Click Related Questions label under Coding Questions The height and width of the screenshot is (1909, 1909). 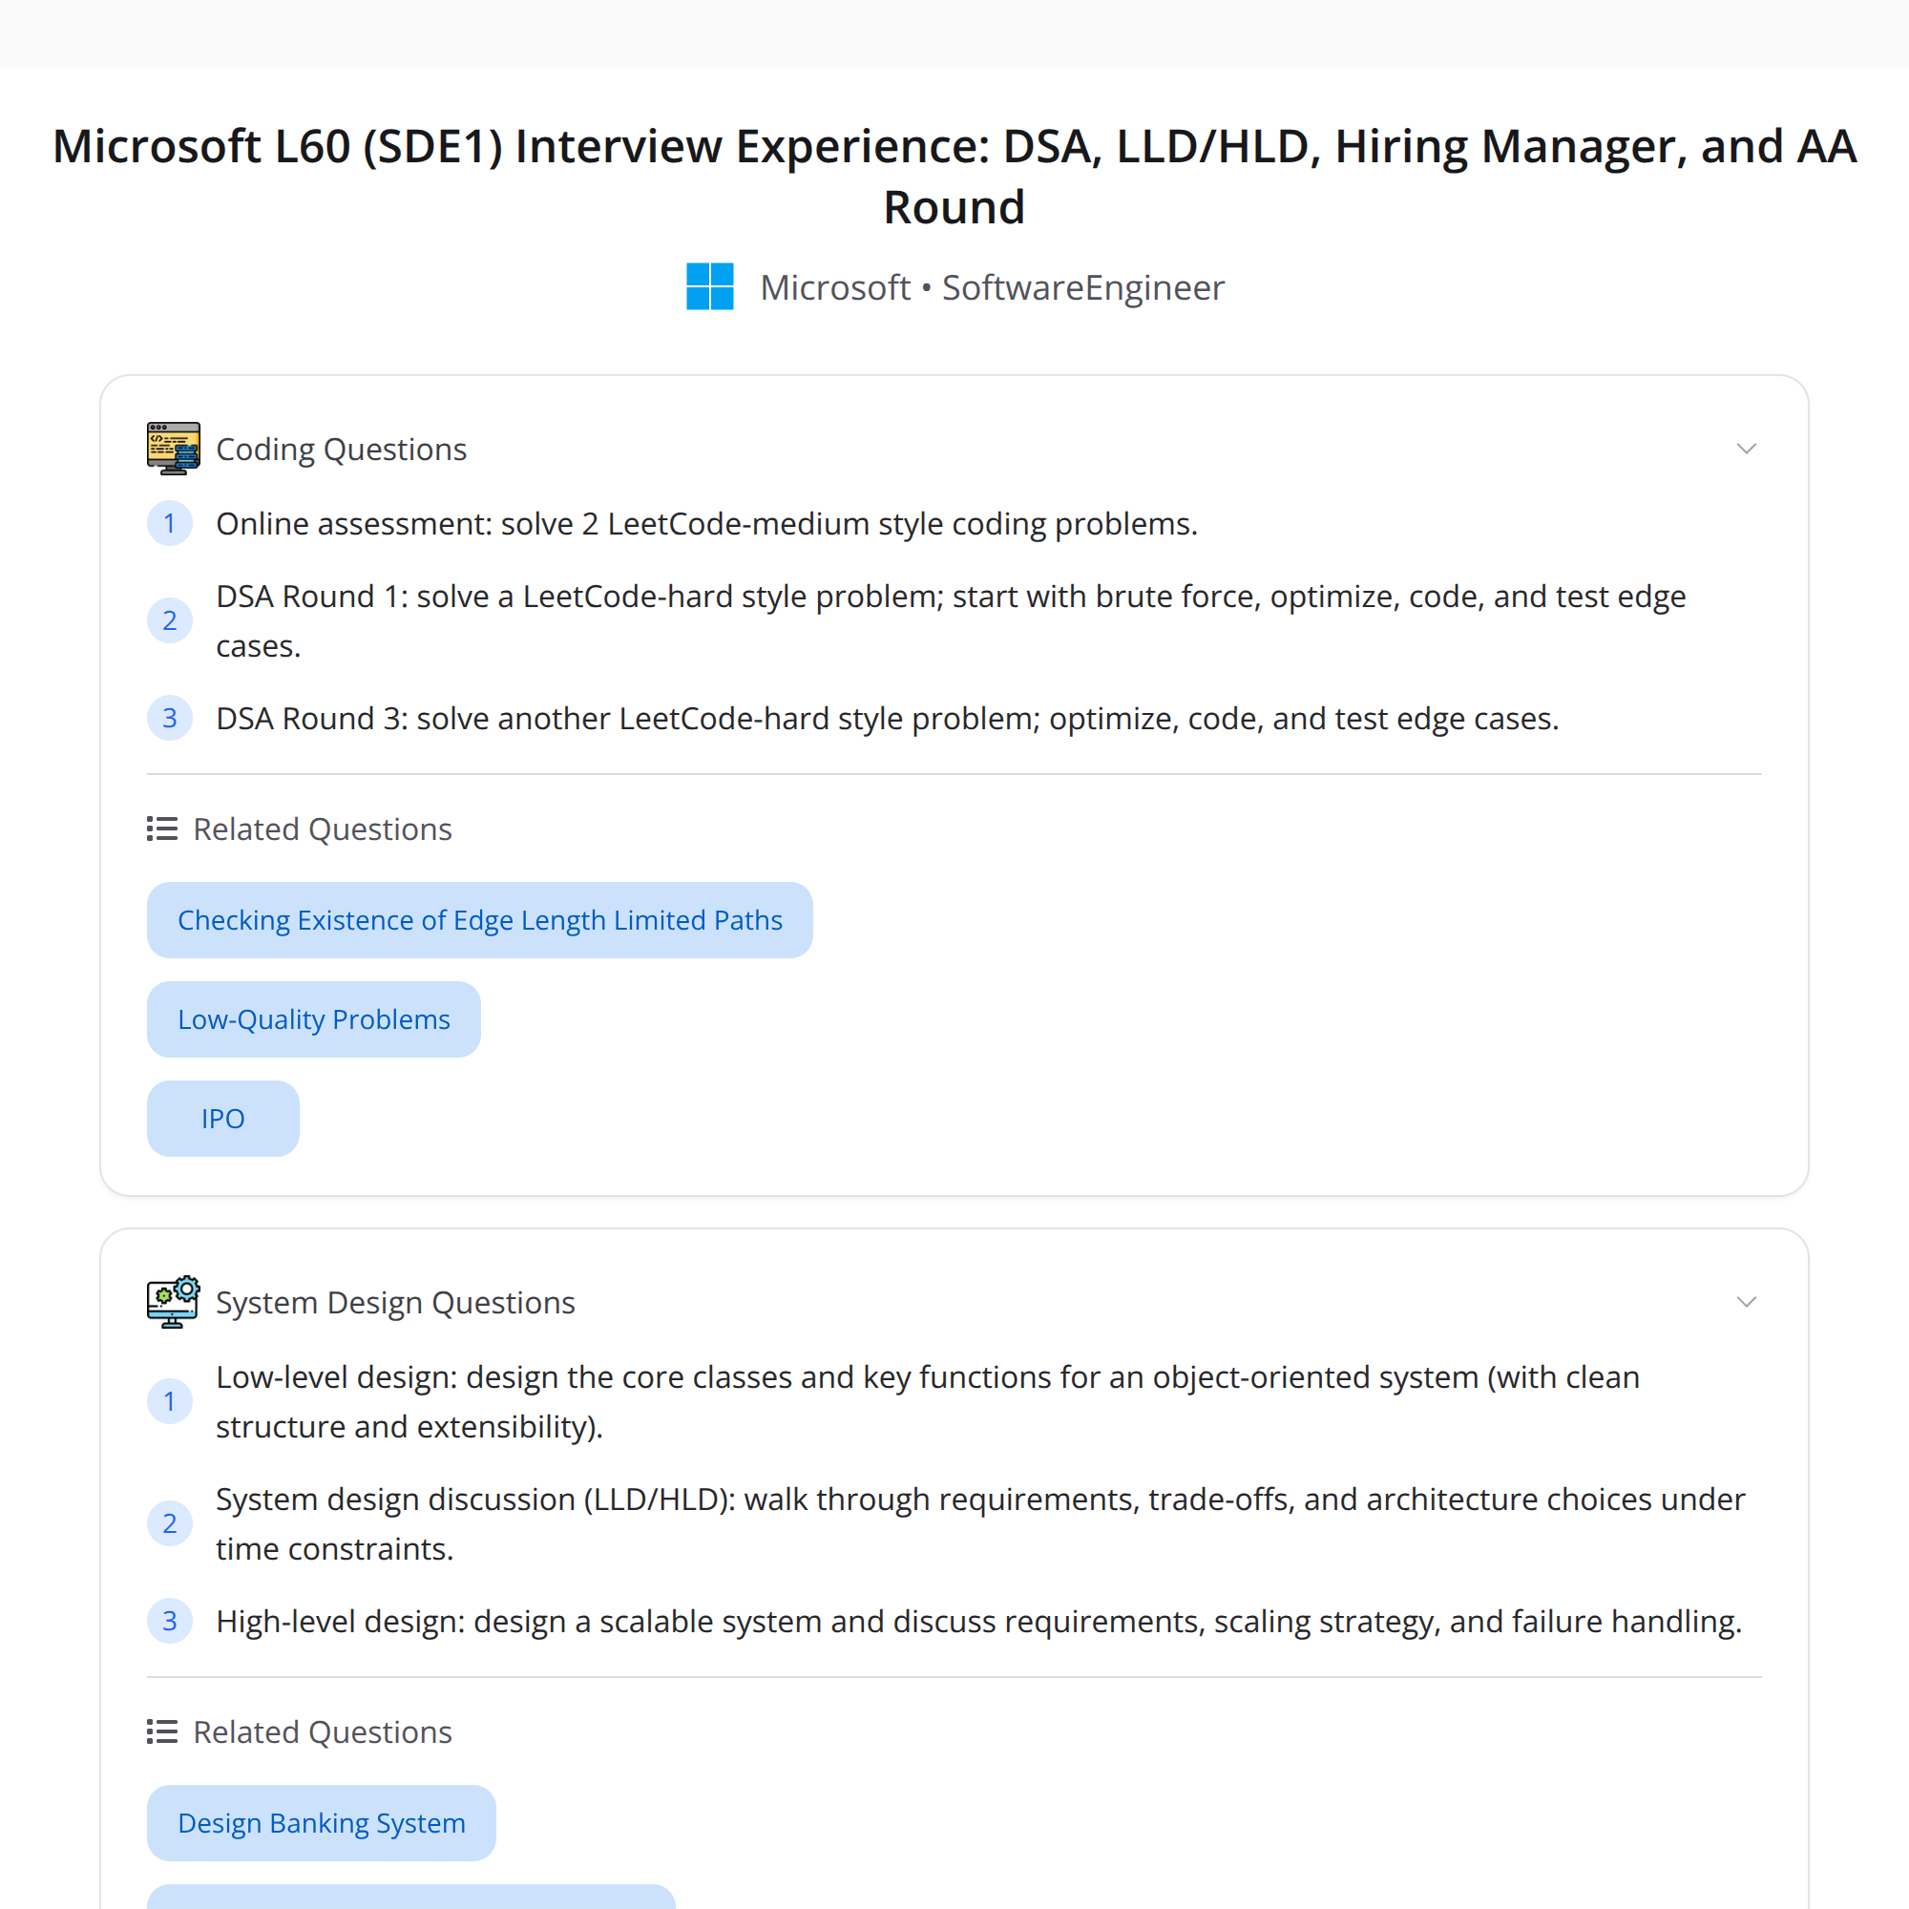coord(322,829)
